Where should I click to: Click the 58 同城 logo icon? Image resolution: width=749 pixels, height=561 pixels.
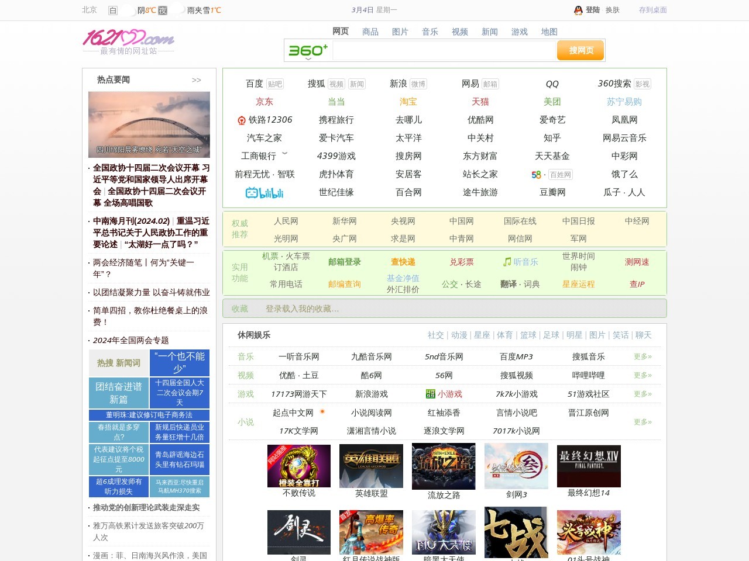tap(536, 175)
